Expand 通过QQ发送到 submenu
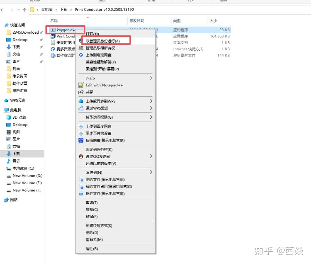Image resolution: width=311 pixels, height=264 pixels. tap(116, 156)
